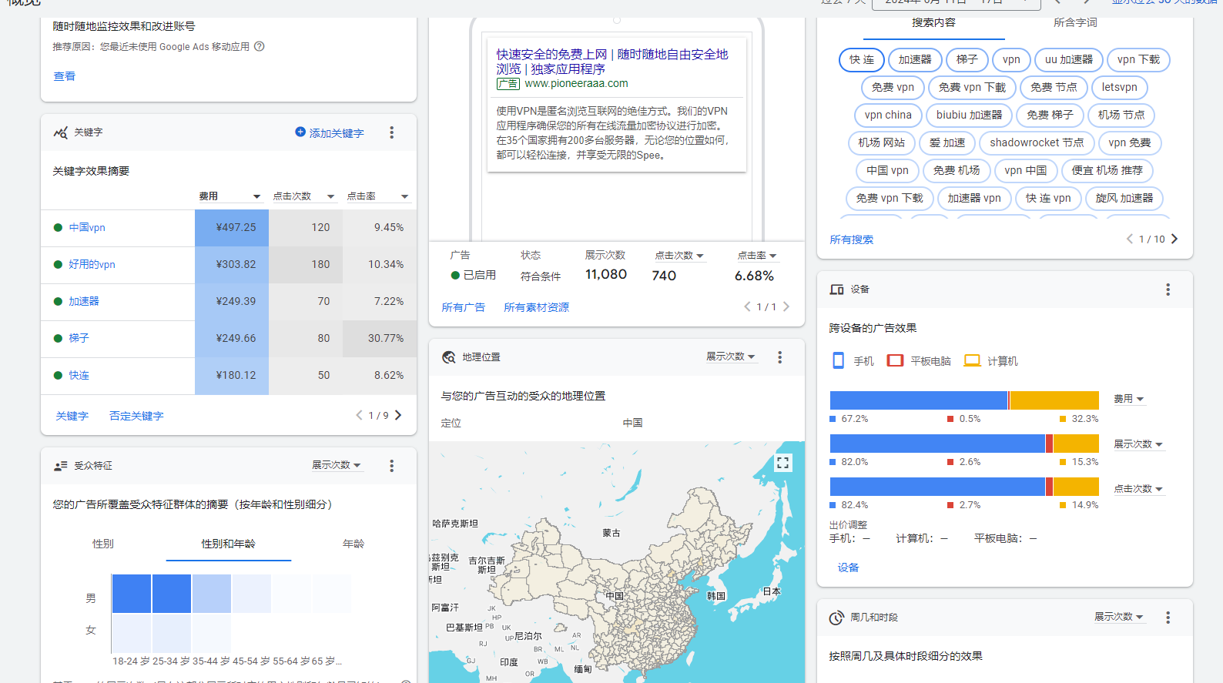
Task: Open the devices card three-dot menu
Action: click(x=1168, y=290)
